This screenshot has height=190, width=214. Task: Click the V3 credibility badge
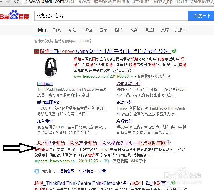point(107,161)
